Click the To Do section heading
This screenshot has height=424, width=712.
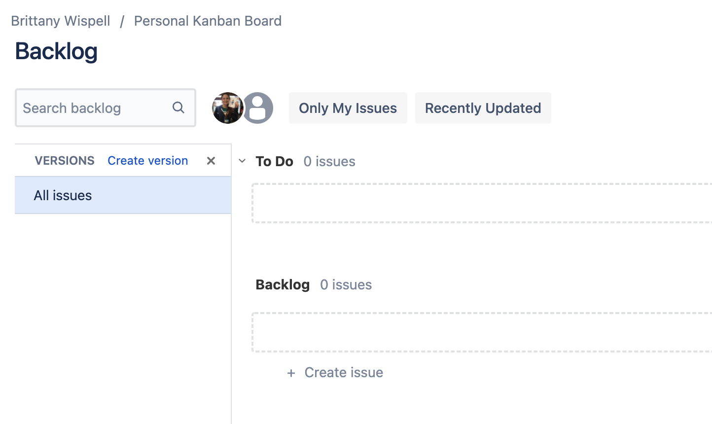[x=274, y=162]
